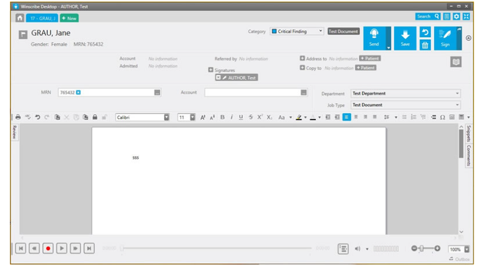Add Patient to Address to
The height and width of the screenshot is (279, 481).
(x=370, y=59)
